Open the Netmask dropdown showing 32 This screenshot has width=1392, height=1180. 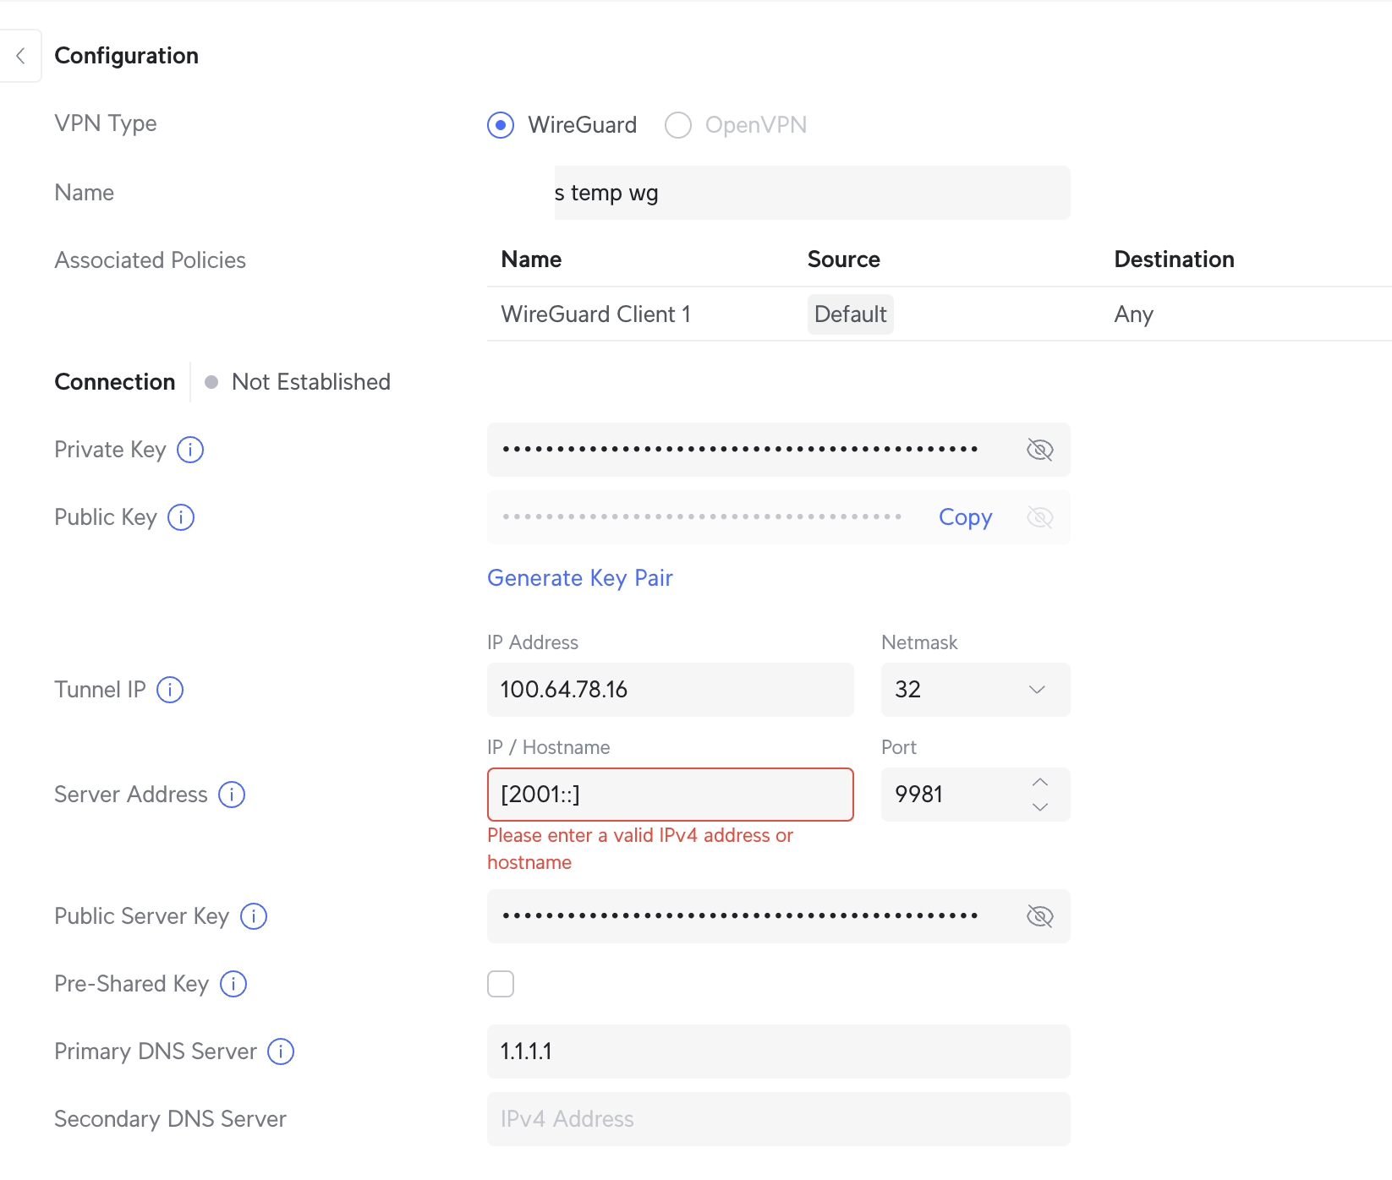[976, 690]
